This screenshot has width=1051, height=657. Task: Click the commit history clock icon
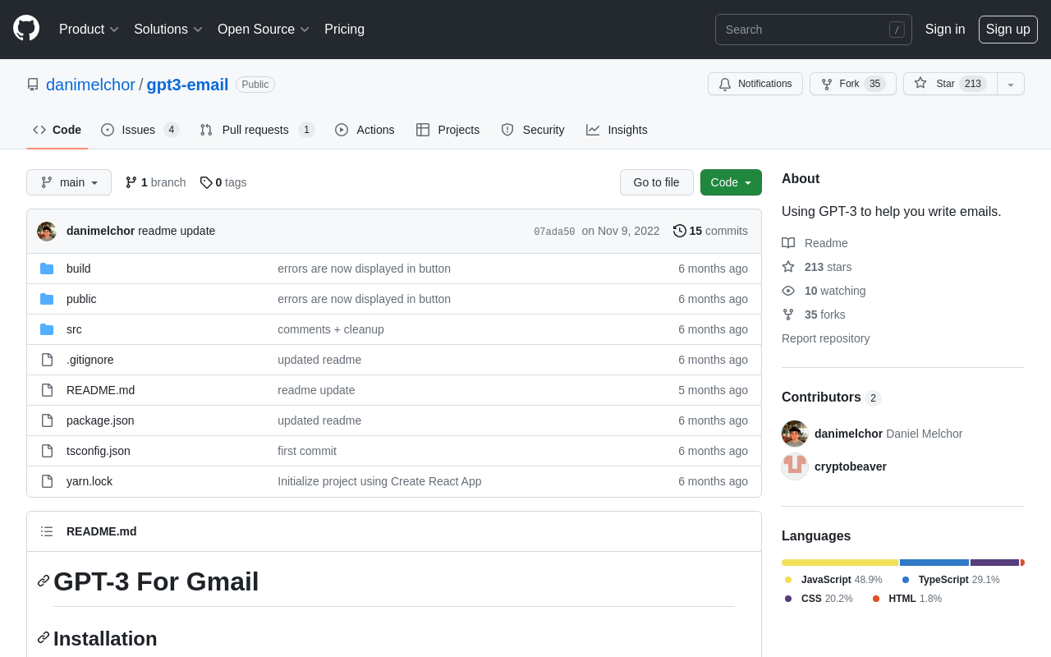tap(680, 231)
